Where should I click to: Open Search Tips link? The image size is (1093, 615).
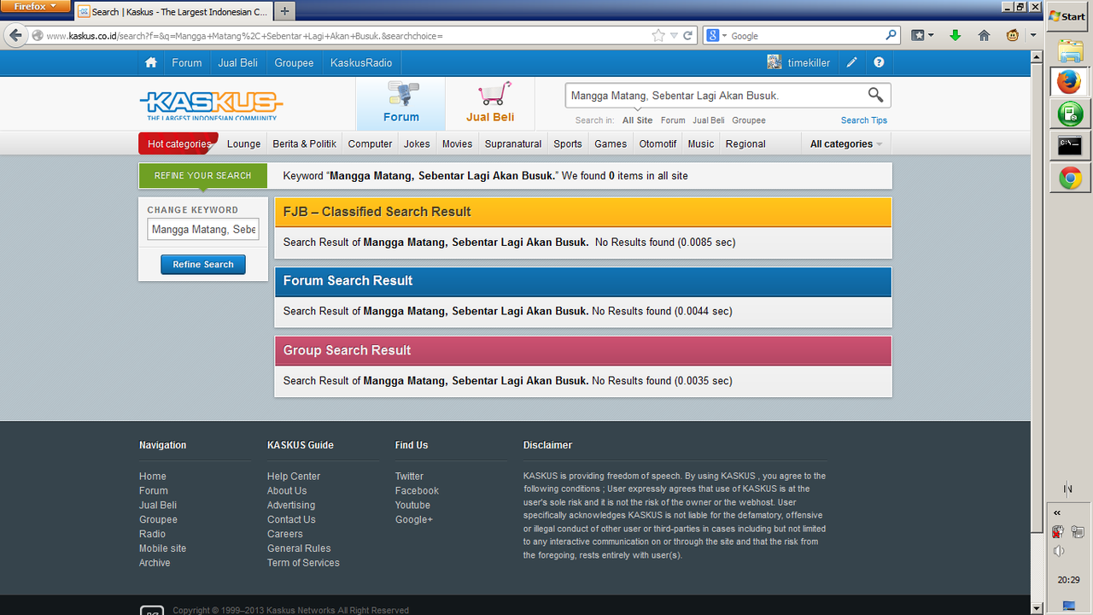click(x=864, y=120)
